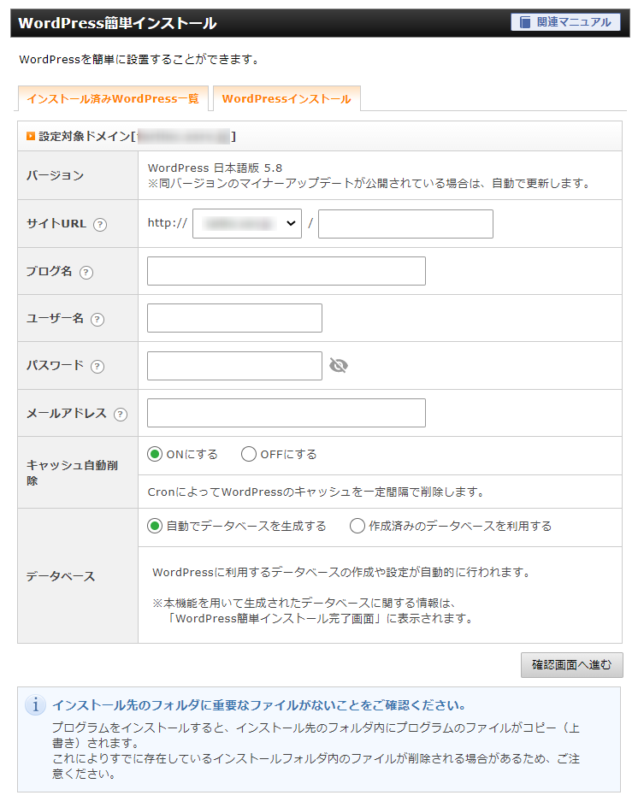Click the orange 設定対象ドメイン arrow icon
The height and width of the screenshot is (807, 638).
[31, 136]
